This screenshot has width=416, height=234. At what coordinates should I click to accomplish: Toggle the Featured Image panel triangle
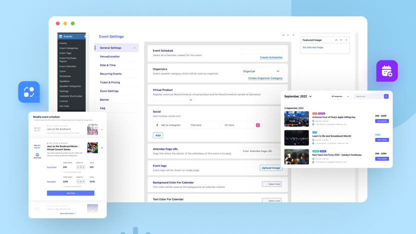pyautogui.click(x=346, y=40)
